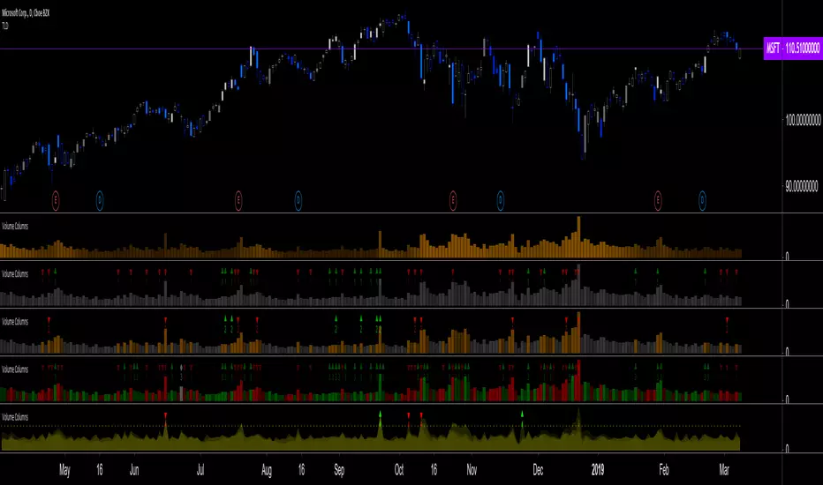823x485 pixels.
Task: Click the red earnings marker below late April candles
Action: tap(56, 200)
